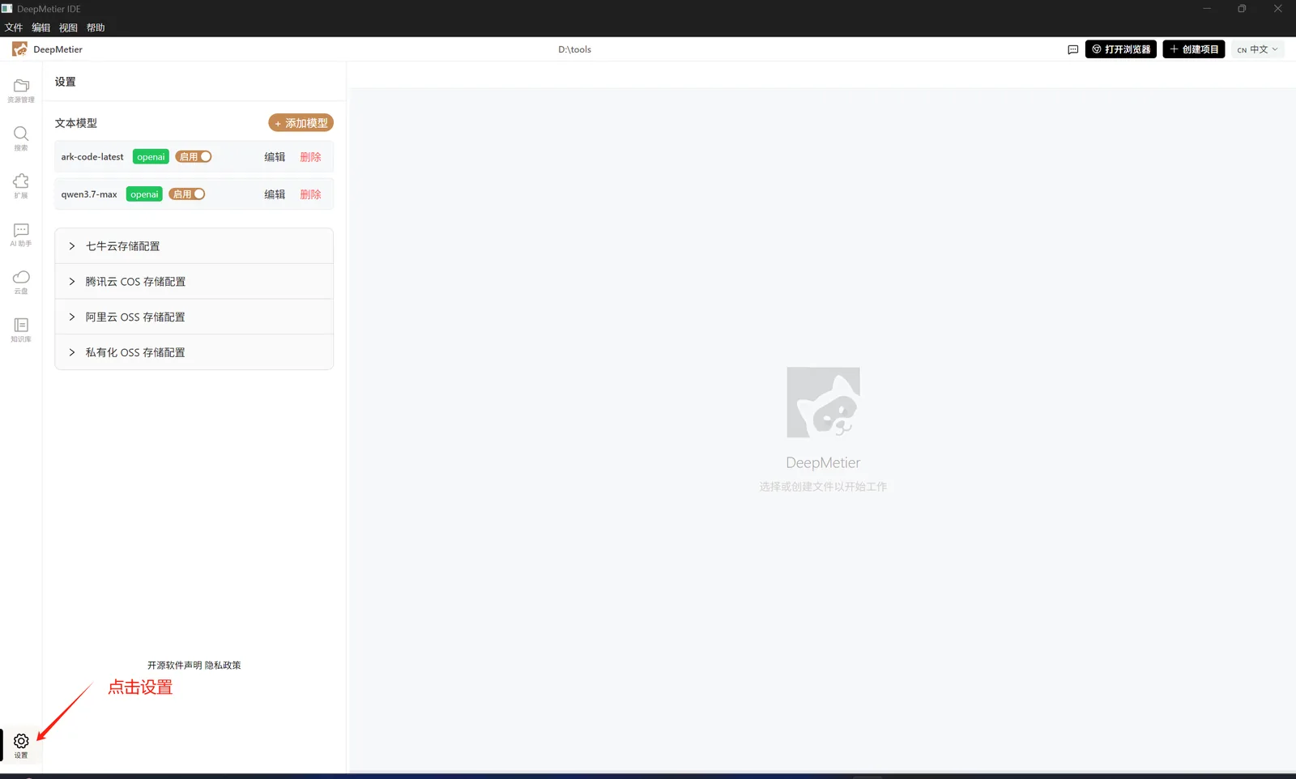
Task: Click the DeepMetier logo in header
Action: point(19,49)
